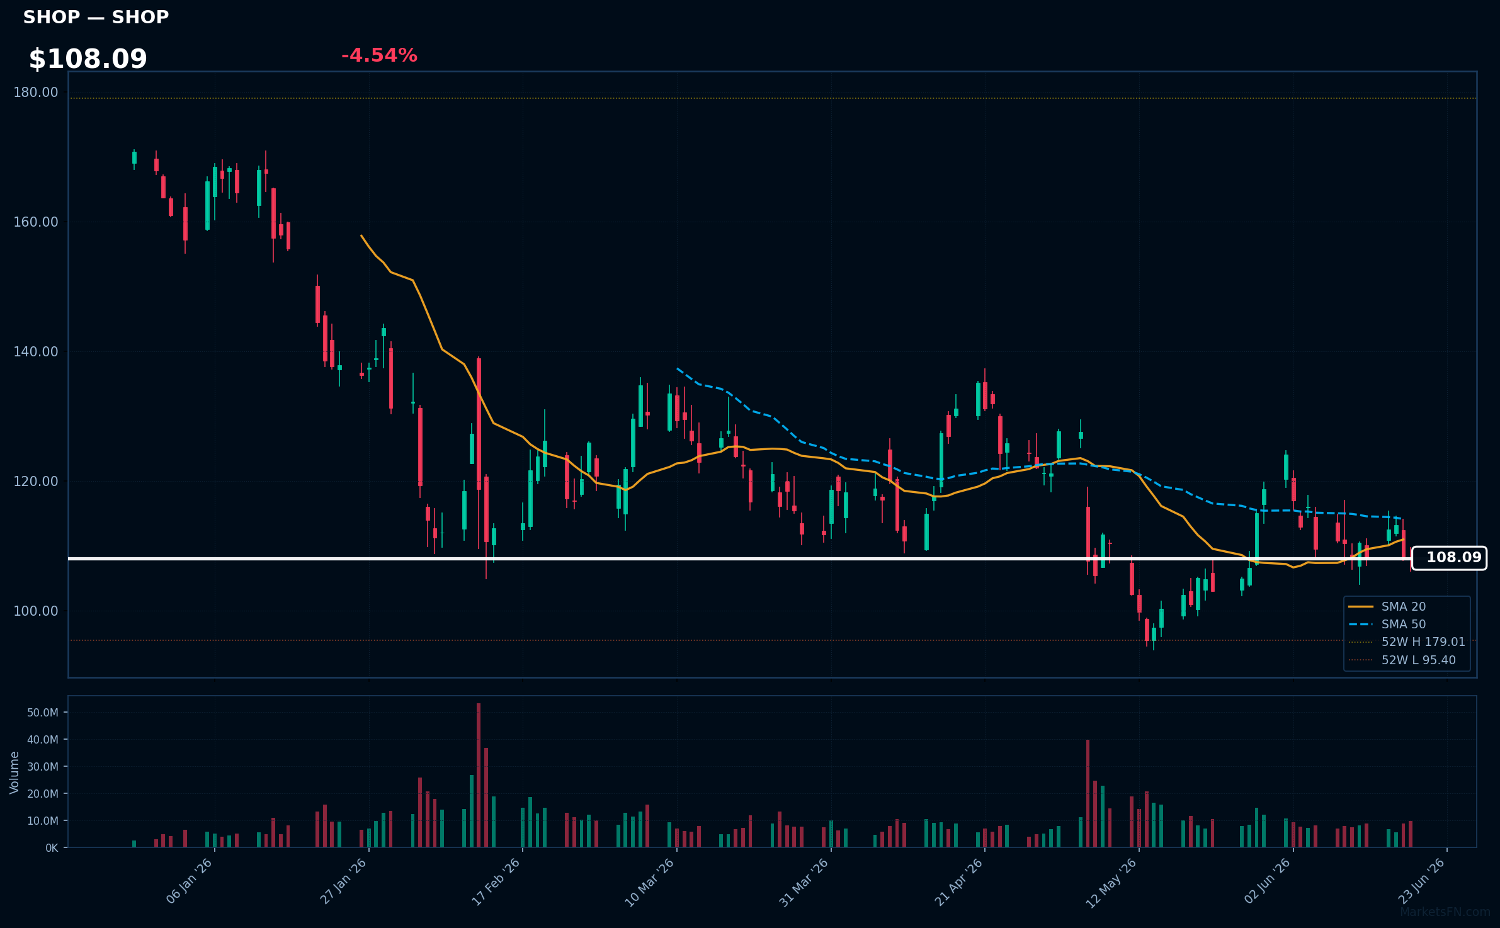Click the "20.0M" volume axis label
This screenshot has height=928, width=1500.
point(43,794)
